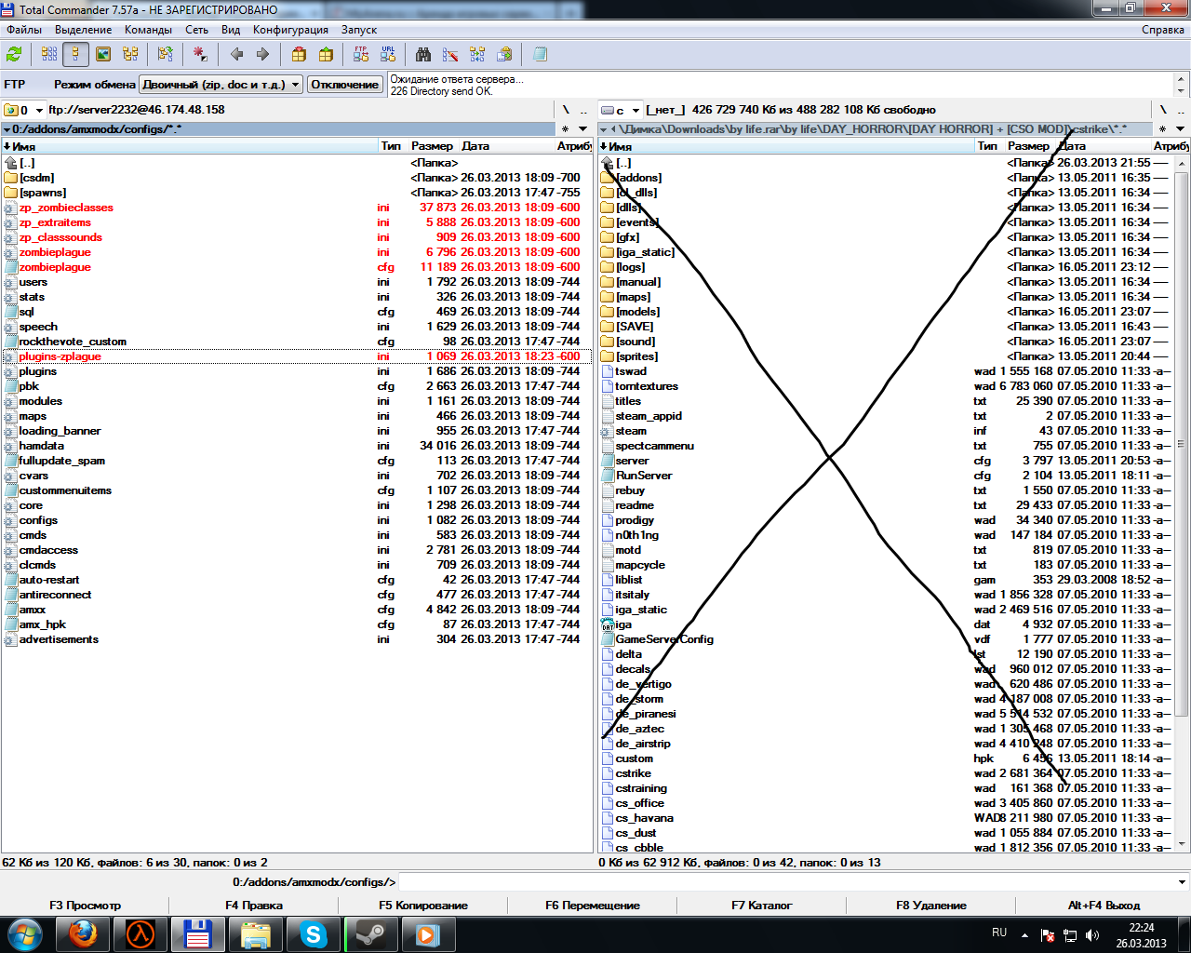Open the Сеть menu
Viewport: 1191px width, 953px height.
(196, 30)
